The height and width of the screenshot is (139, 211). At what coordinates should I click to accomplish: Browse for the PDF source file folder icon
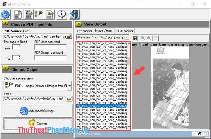click(x=69, y=36)
